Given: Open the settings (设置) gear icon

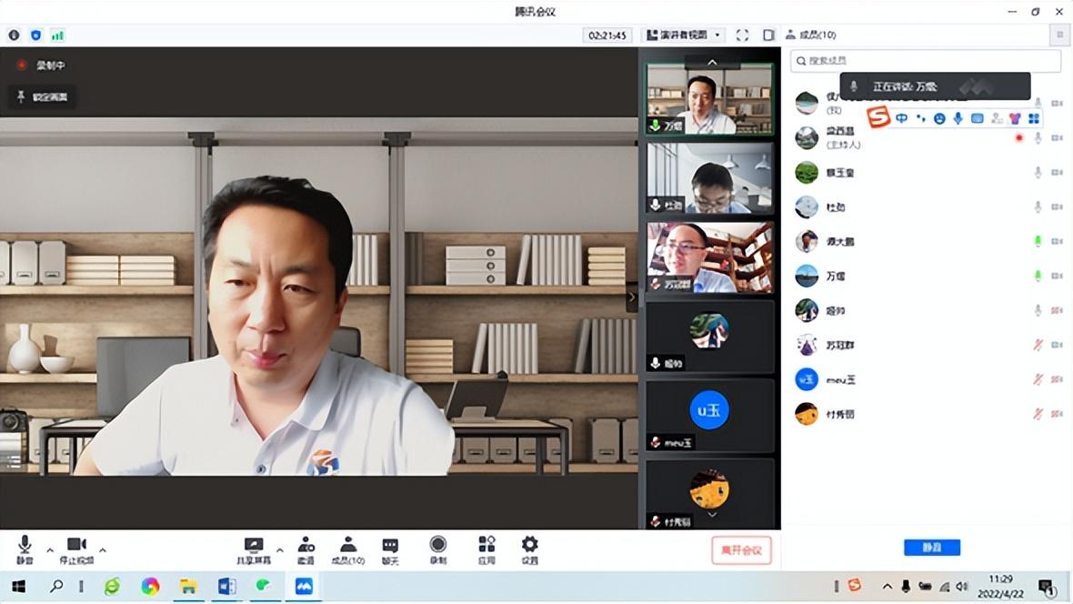Looking at the screenshot, I should pos(529,545).
